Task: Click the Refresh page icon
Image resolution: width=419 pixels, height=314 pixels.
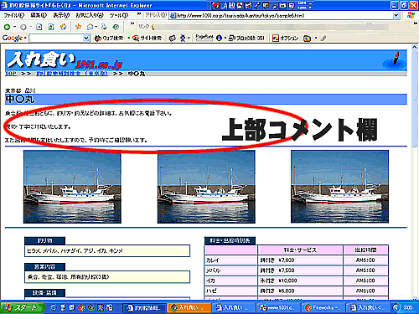Action: click(51, 27)
